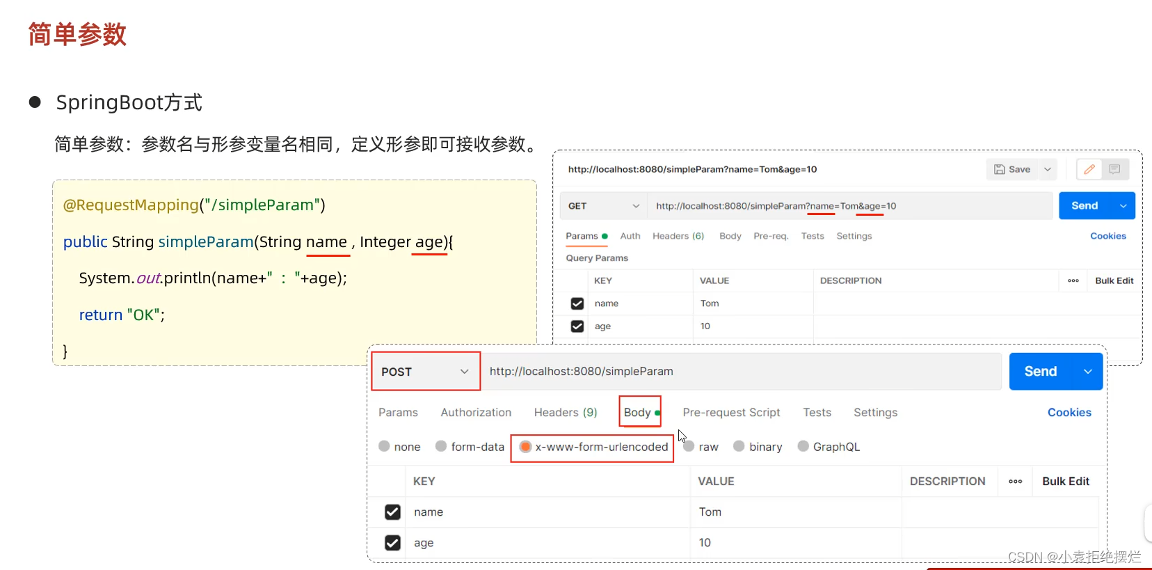Expand the POST Send button arrow
The image size is (1152, 570).
pyautogui.click(x=1088, y=372)
